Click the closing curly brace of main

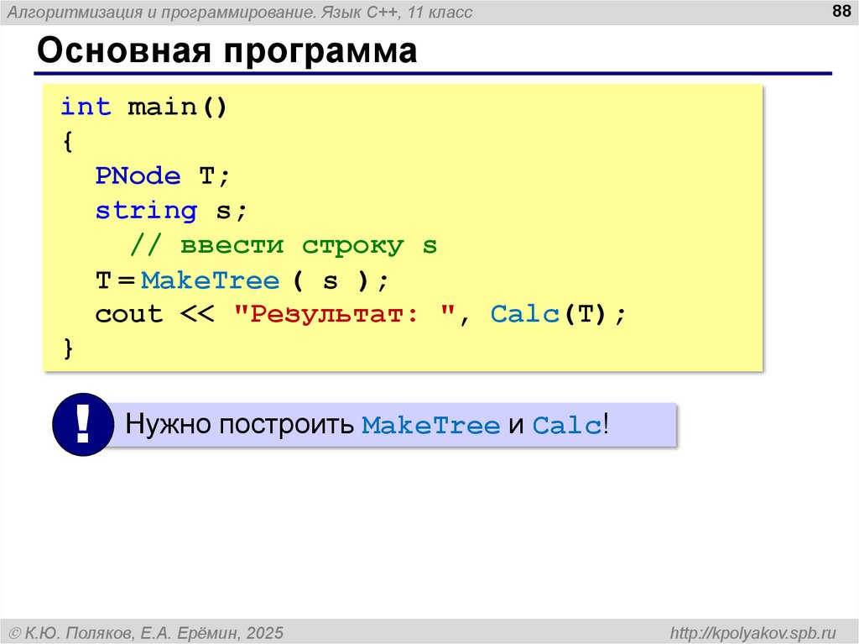point(68,349)
